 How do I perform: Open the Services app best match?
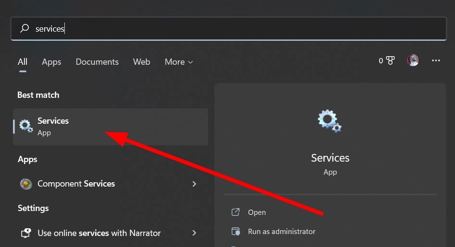[x=111, y=127]
